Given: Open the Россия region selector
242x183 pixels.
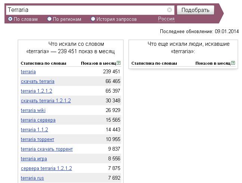Looking at the screenshot, I should point(166,19).
